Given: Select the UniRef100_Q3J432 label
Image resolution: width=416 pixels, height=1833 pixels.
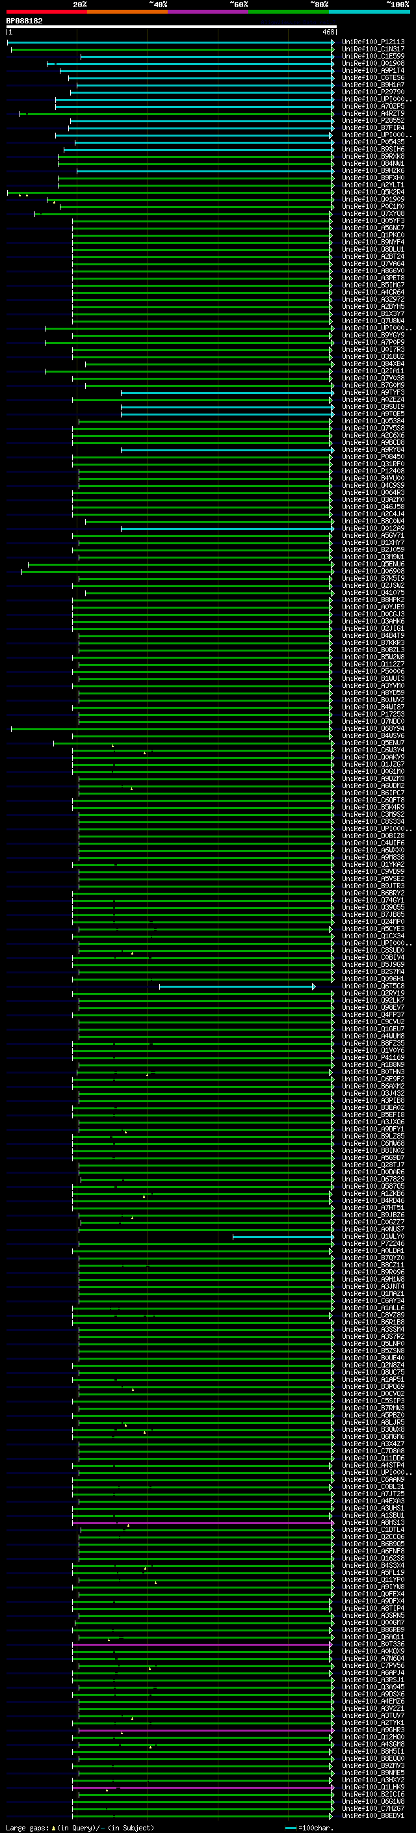Looking at the screenshot, I should pos(372,1093).
